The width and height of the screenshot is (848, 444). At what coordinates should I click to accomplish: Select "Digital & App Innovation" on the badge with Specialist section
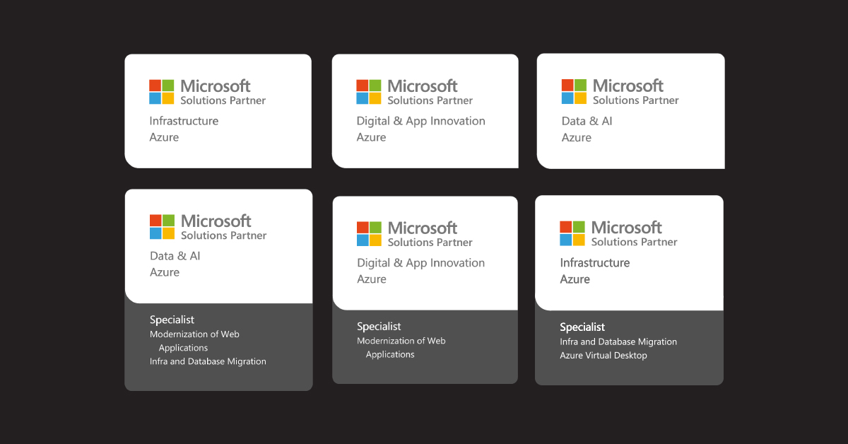point(420,263)
